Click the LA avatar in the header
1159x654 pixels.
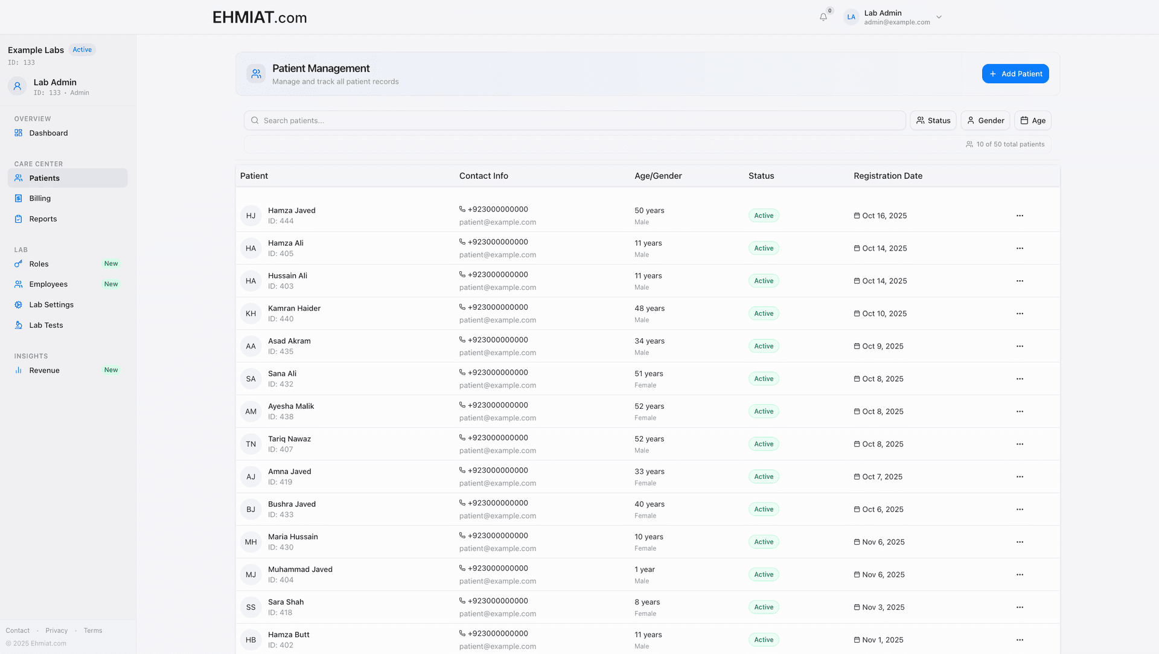851,17
